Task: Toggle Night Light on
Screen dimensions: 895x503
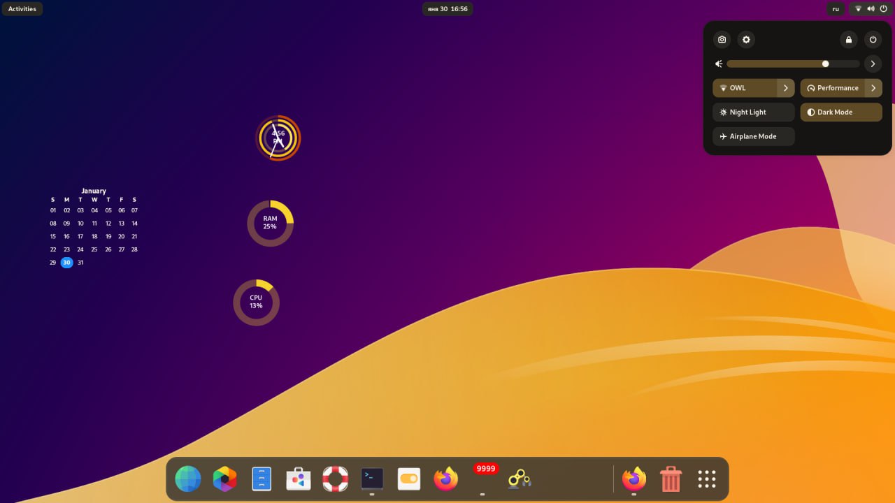Action: click(753, 112)
